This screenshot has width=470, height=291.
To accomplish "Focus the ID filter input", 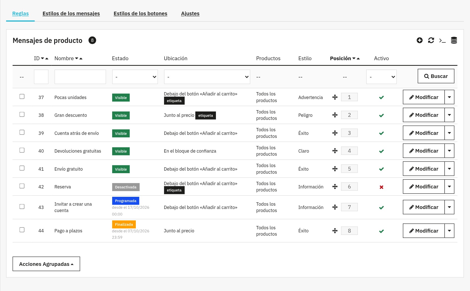I will coord(41,77).
